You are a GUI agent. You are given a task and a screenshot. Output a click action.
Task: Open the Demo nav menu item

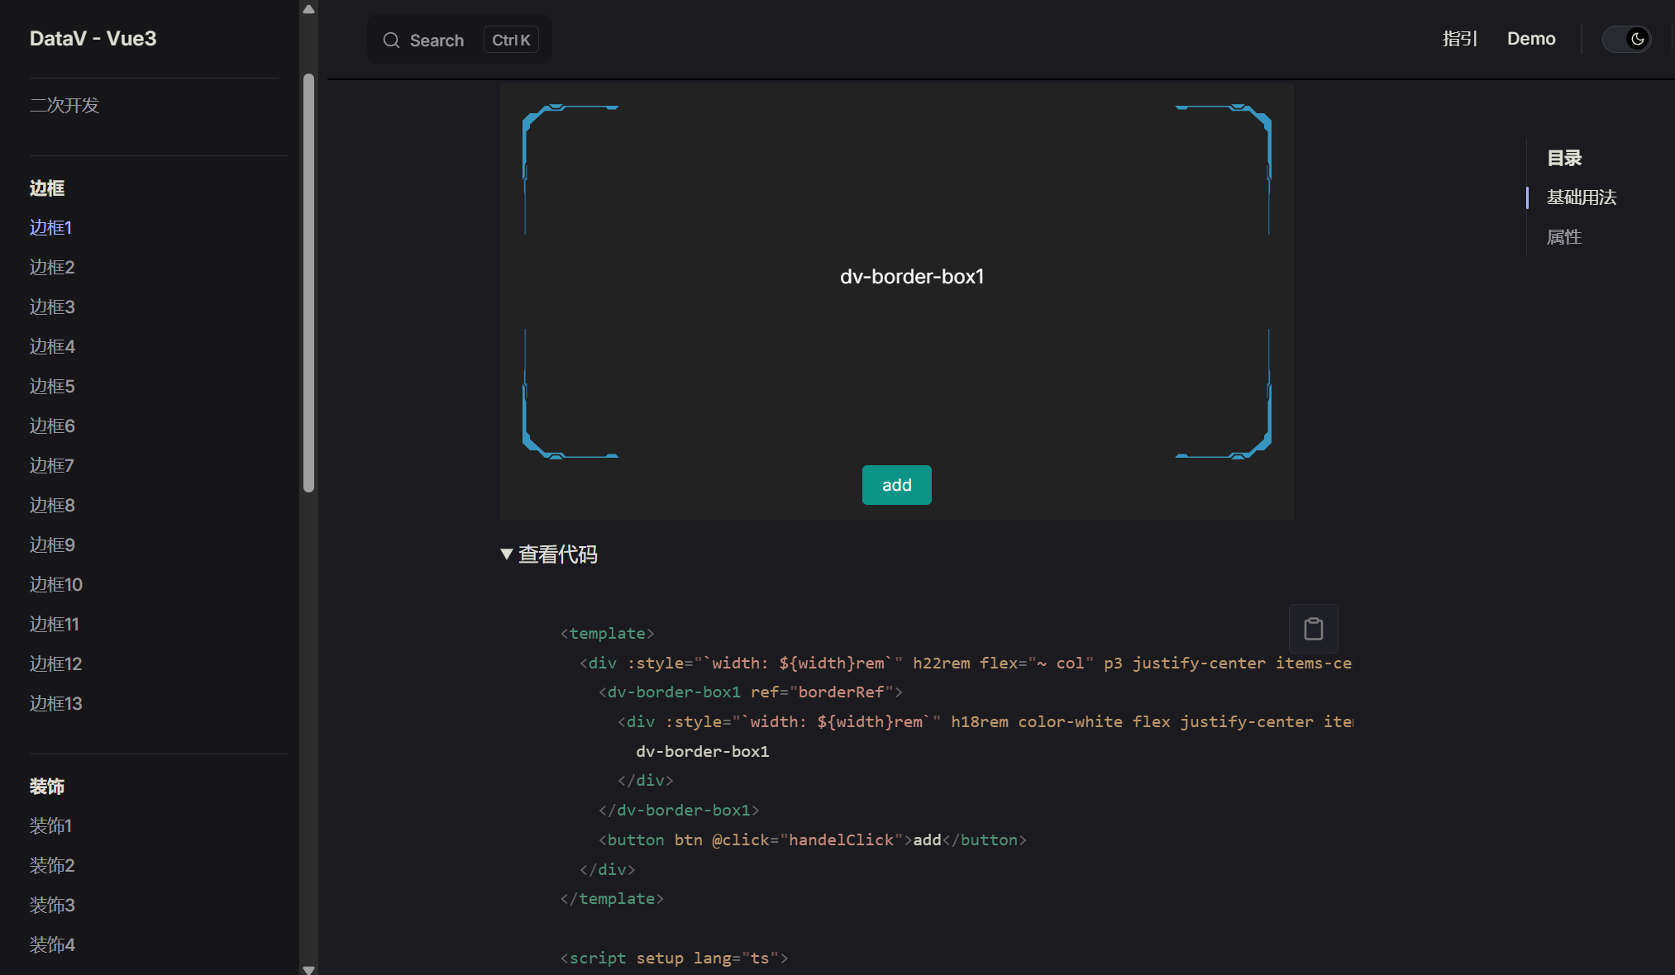pos(1530,39)
